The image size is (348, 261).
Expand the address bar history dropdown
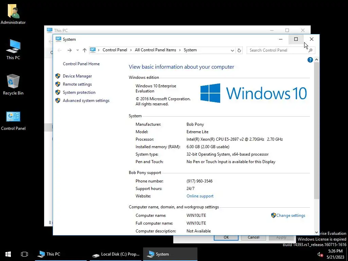[x=232, y=50]
